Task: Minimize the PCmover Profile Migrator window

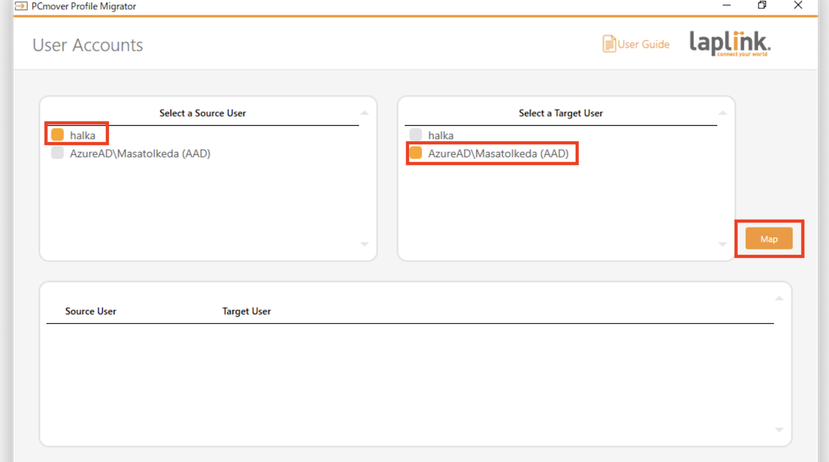Action: [726, 5]
